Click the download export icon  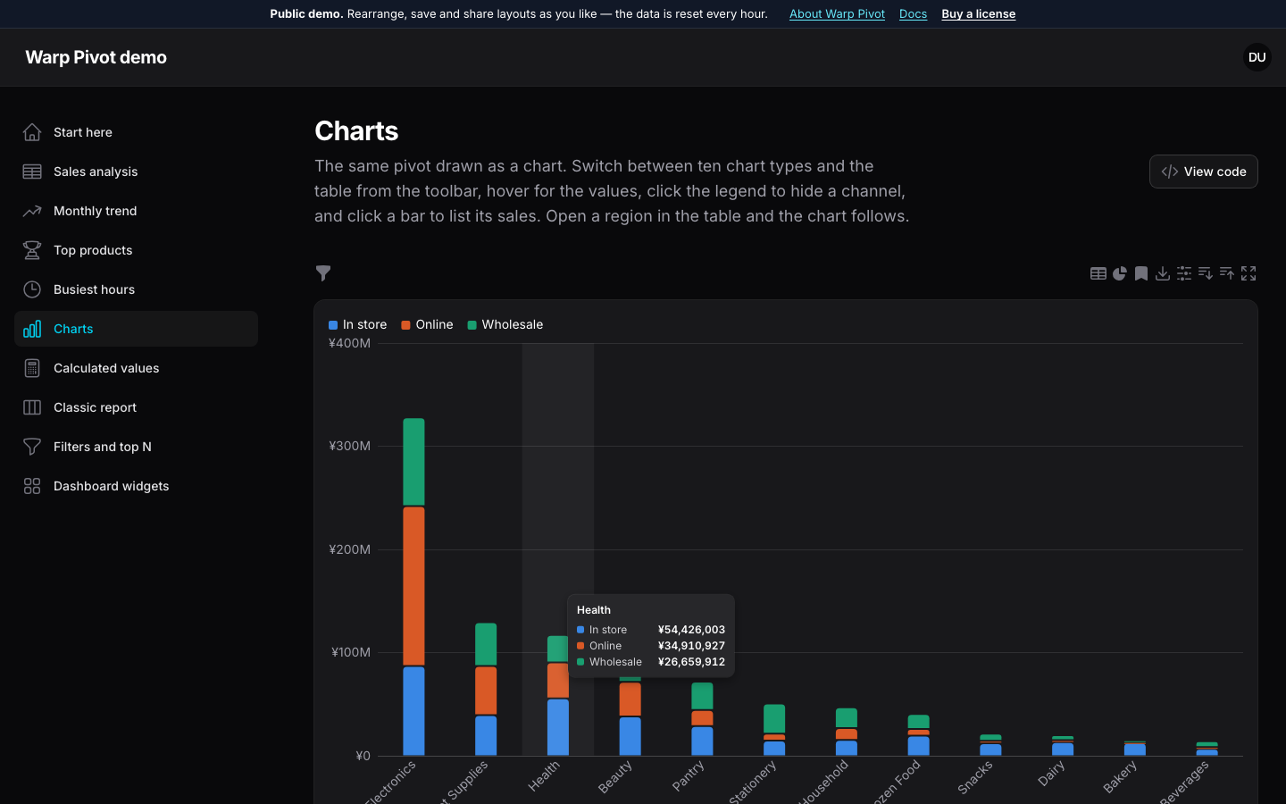click(1163, 273)
